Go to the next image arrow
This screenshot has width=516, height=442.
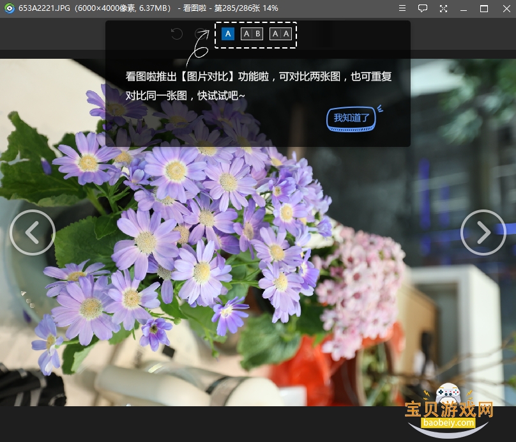click(483, 232)
